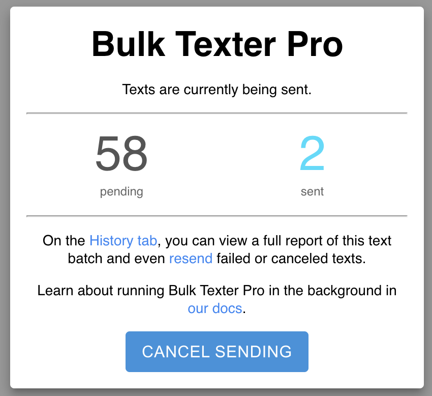This screenshot has height=396, width=432.
Task: Click the pending count number 58
Action: [121, 155]
